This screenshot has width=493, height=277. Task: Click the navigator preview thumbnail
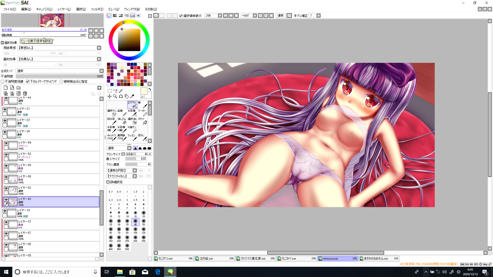[x=52, y=20]
